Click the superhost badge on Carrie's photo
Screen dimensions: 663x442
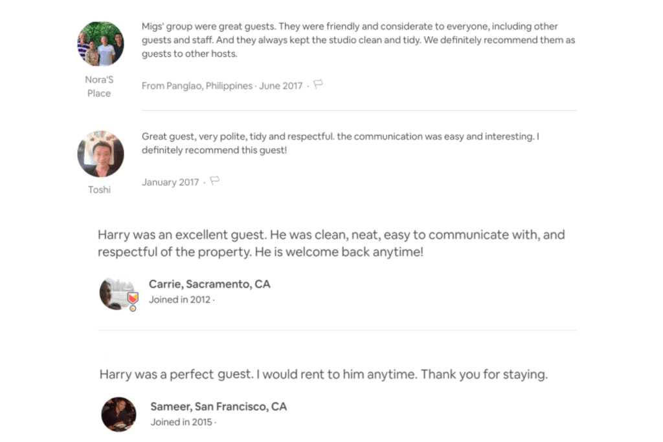pyautogui.click(x=132, y=300)
